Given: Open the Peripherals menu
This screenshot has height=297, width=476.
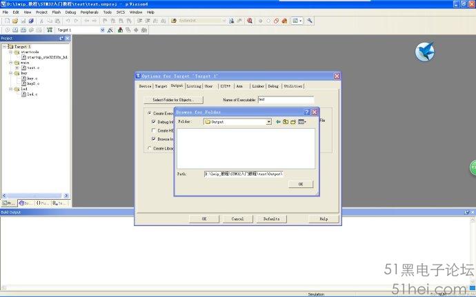Looking at the screenshot, I should (89, 12).
